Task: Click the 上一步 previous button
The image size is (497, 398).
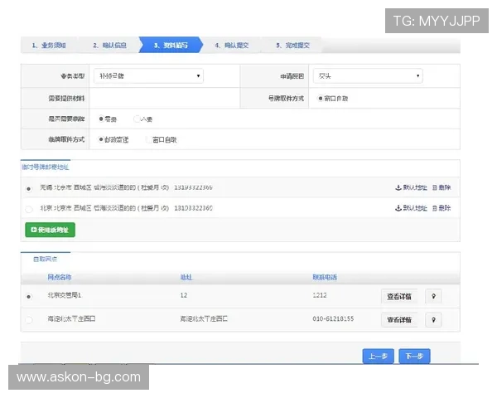Action: click(x=379, y=356)
